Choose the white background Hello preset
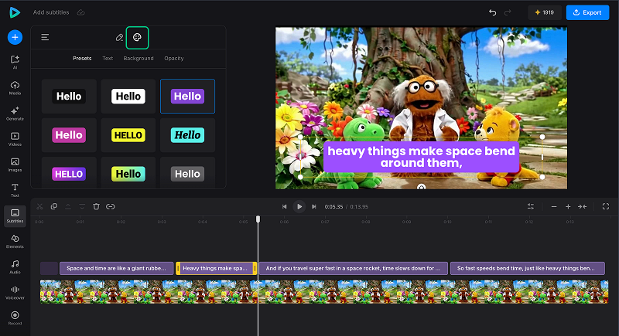Screen dimensions: 619x336 tap(128, 96)
